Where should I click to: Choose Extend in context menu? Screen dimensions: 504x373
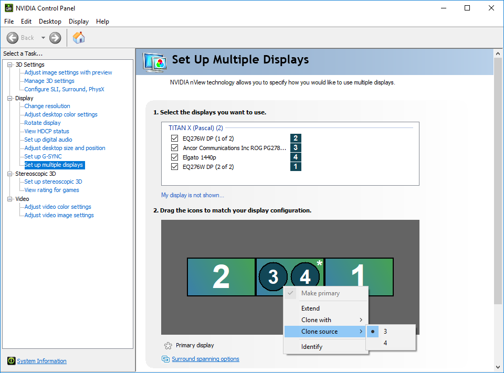pyautogui.click(x=325, y=308)
